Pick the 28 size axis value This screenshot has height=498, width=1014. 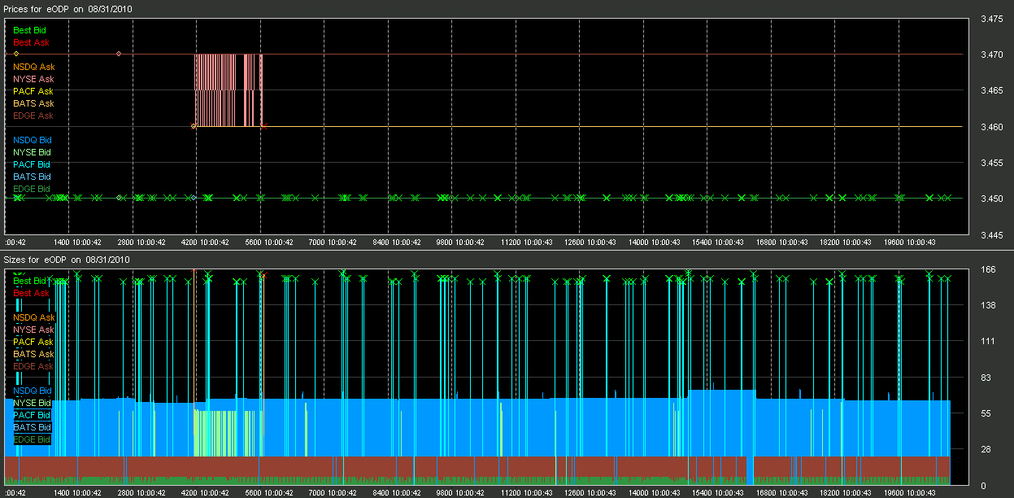tap(986, 449)
